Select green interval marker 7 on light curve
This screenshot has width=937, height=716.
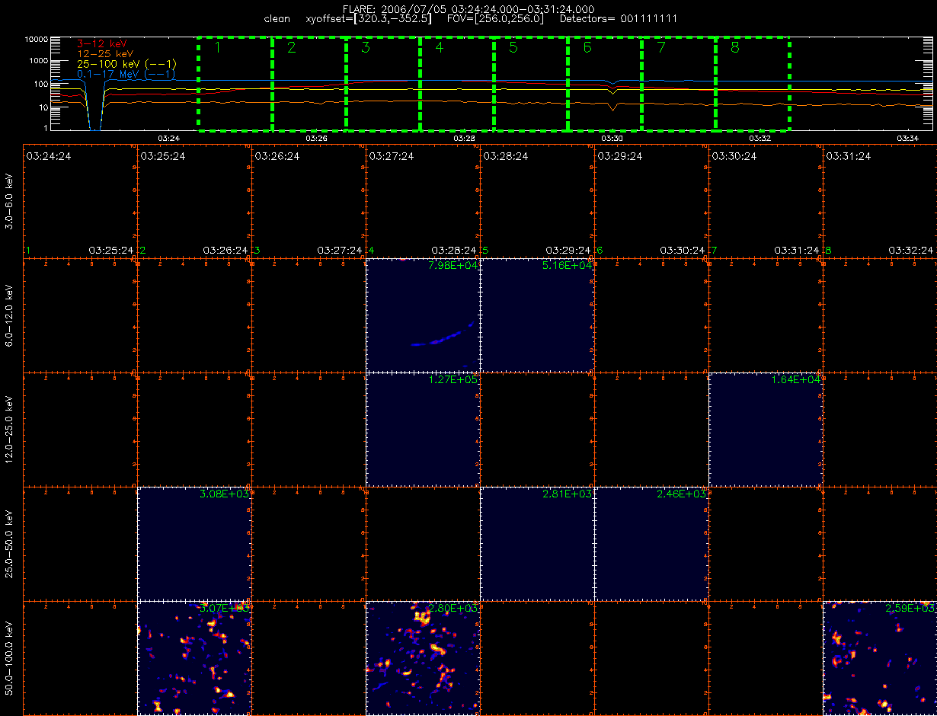[660, 48]
